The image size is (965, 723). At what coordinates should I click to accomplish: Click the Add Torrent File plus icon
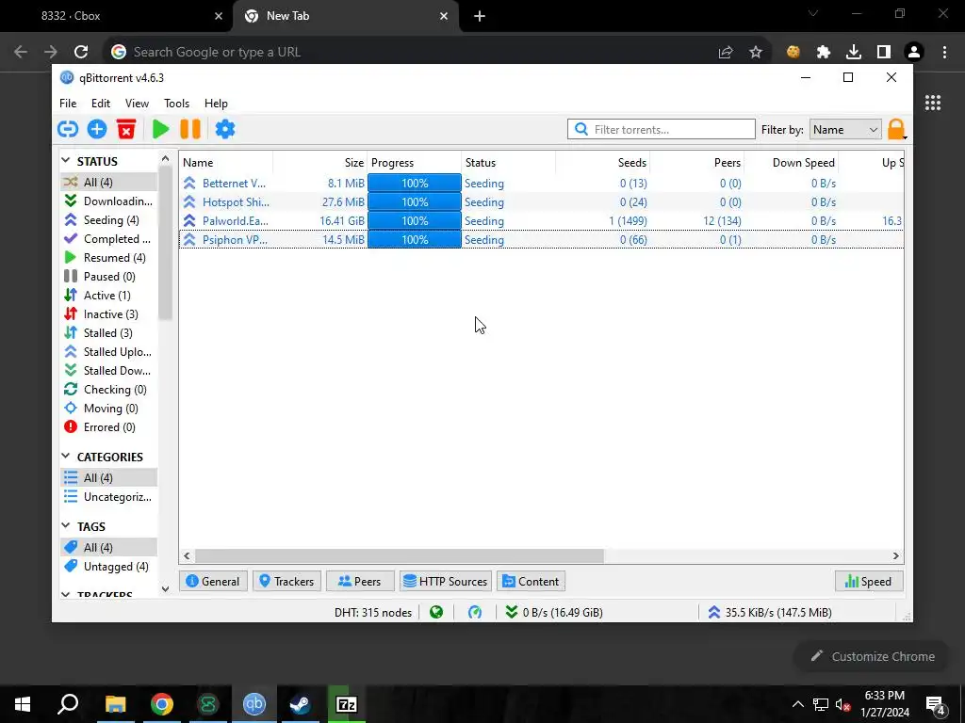[97, 129]
